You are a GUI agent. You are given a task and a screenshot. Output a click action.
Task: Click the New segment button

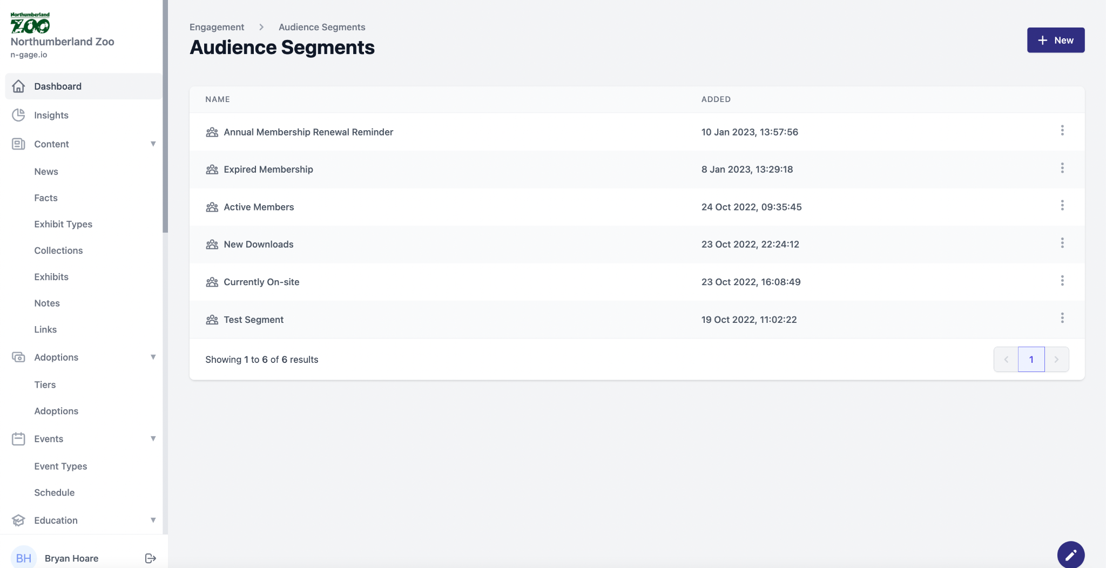1055,40
